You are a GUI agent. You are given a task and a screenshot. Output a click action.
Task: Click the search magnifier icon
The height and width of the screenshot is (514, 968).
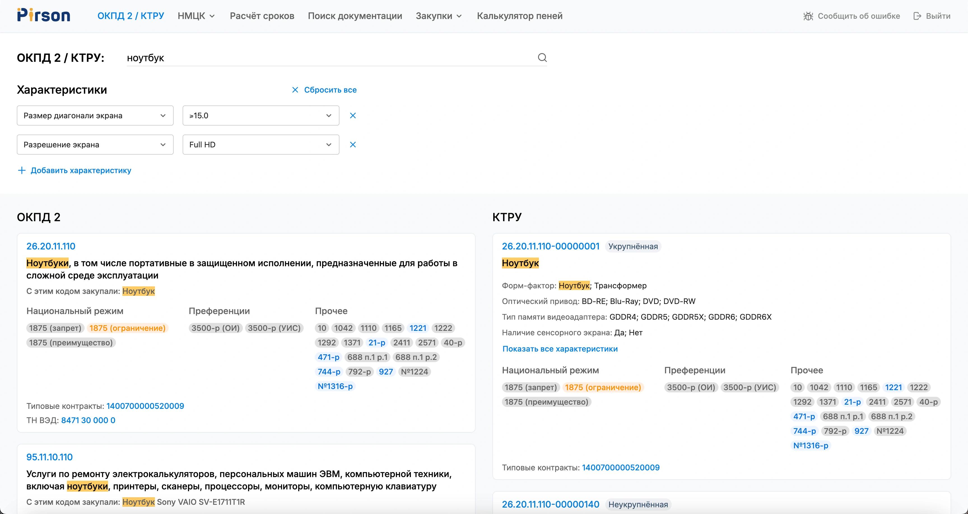click(542, 57)
